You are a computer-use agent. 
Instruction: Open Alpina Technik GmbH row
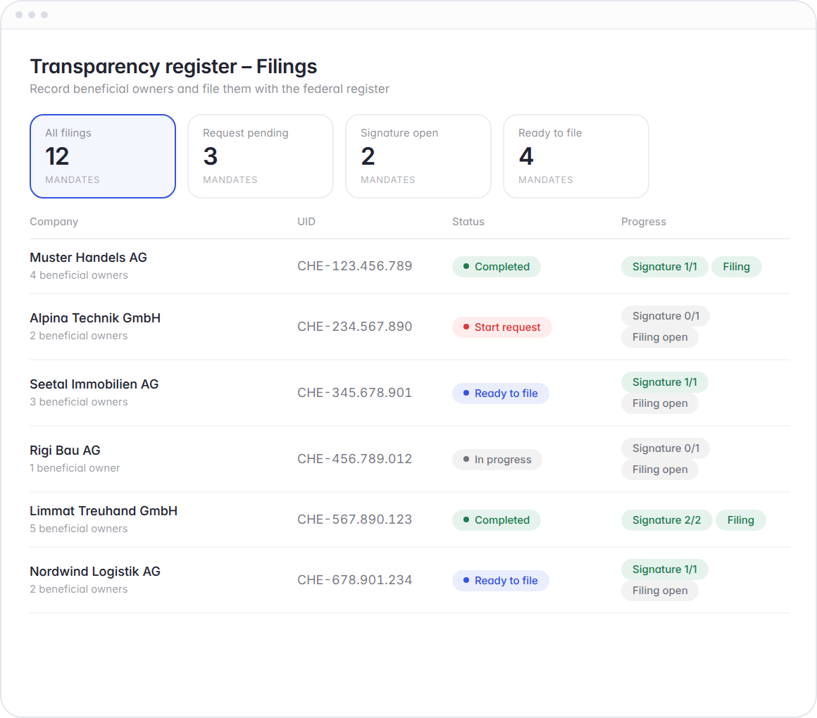(x=409, y=327)
